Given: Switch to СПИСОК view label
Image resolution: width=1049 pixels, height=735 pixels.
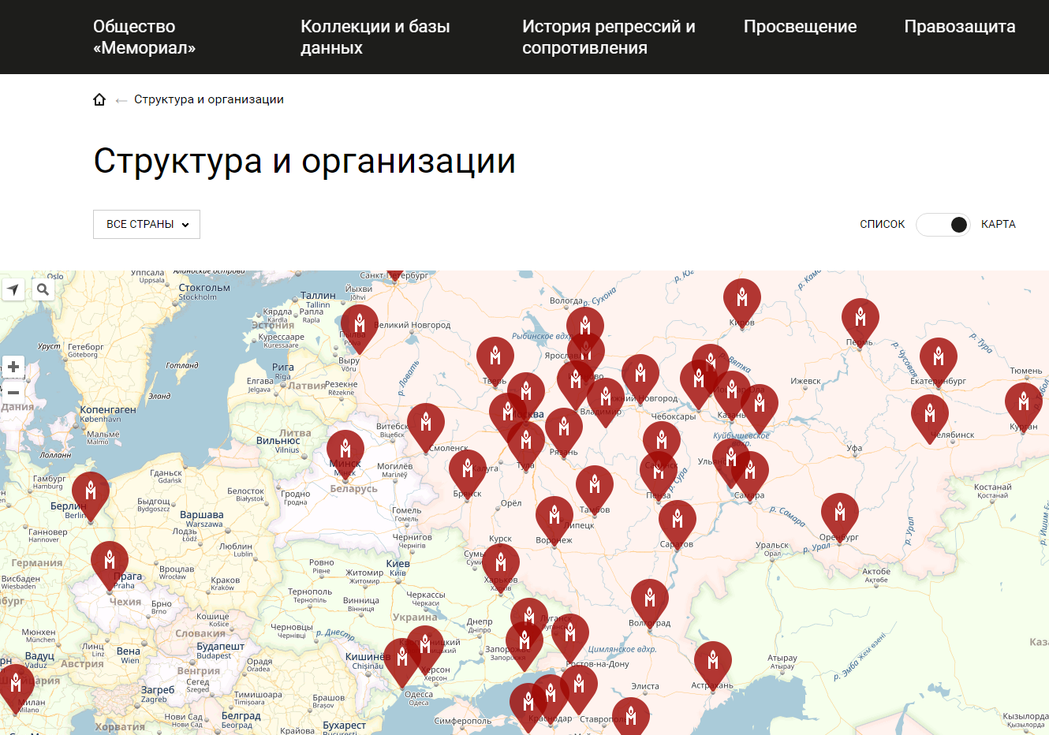Looking at the screenshot, I should [883, 224].
